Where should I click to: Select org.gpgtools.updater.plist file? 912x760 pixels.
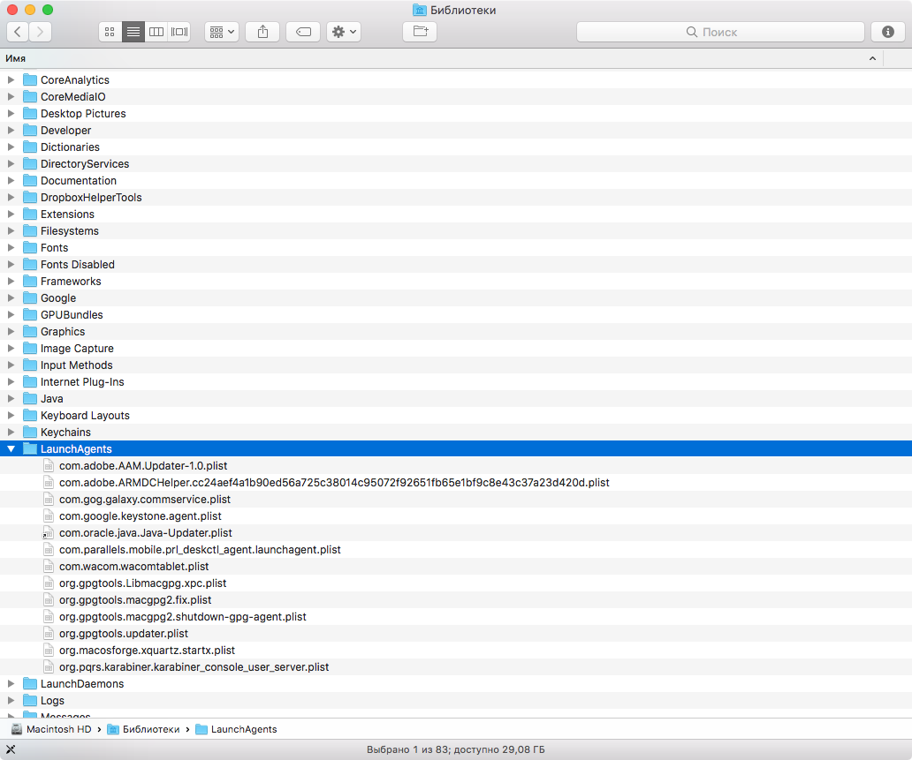(123, 634)
